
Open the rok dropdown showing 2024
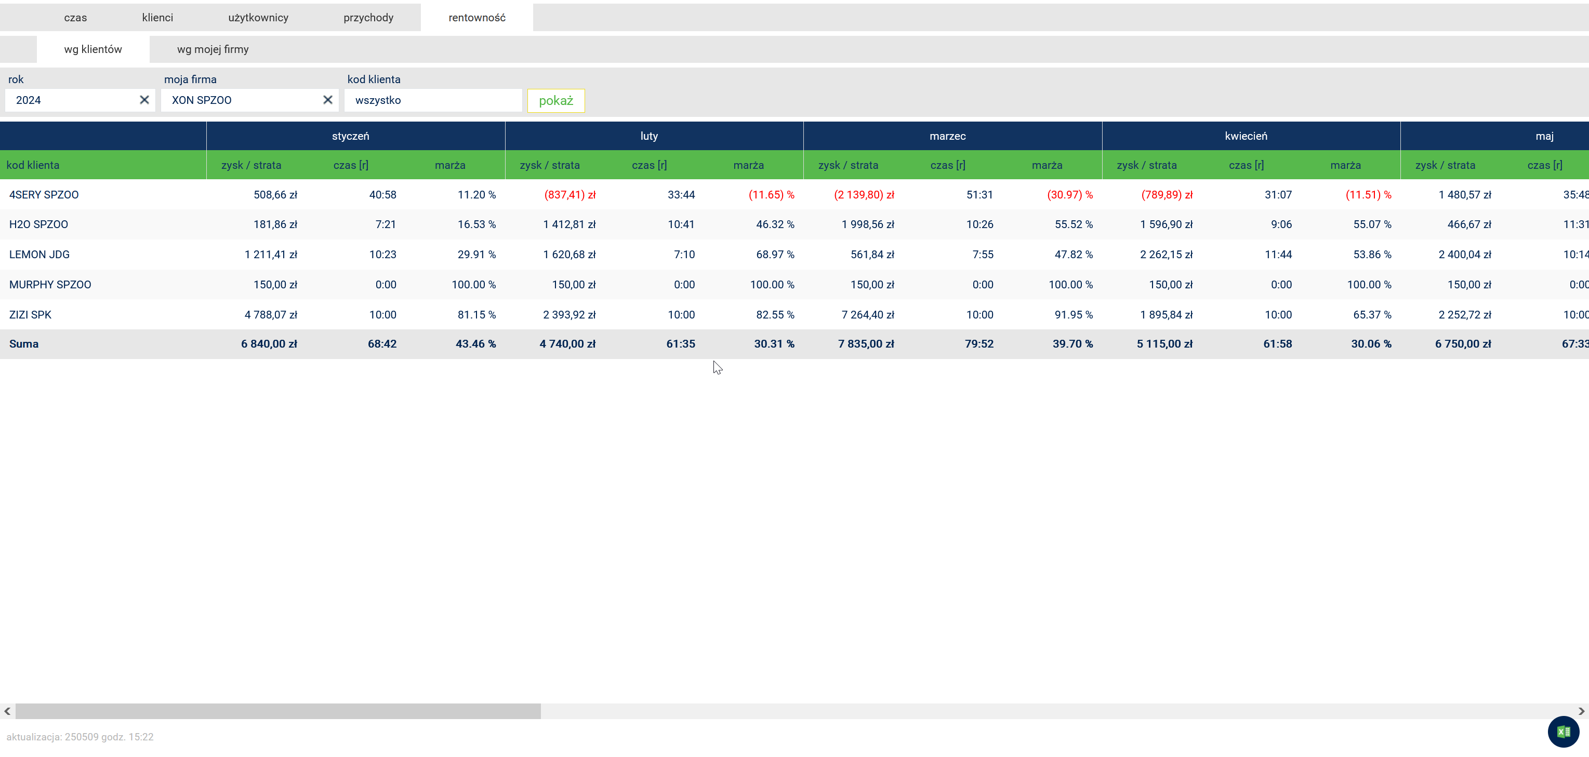[x=80, y=100]
